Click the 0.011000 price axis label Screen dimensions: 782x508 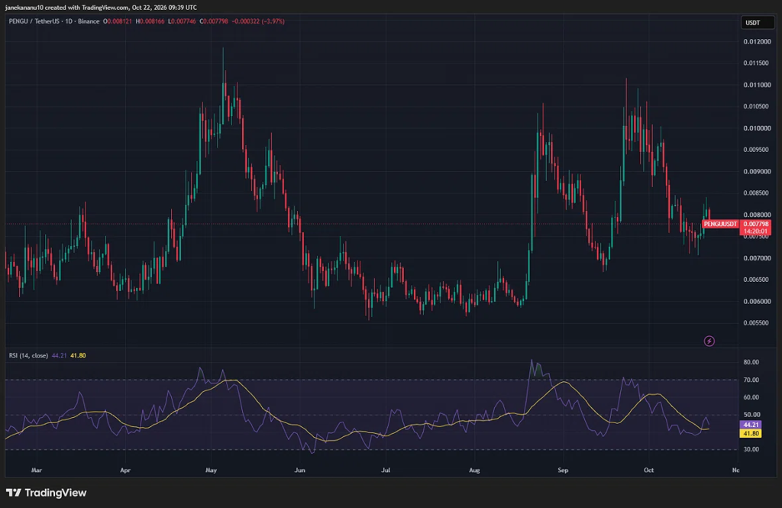(x=757, y=86)
